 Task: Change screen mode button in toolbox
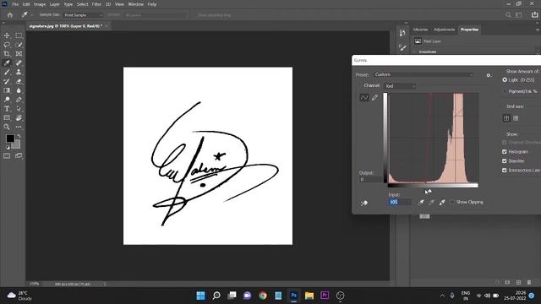19,155
